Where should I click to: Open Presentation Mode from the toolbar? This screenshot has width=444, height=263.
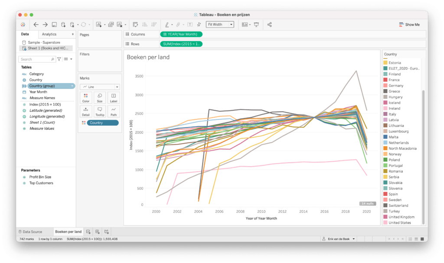(256, 25)
